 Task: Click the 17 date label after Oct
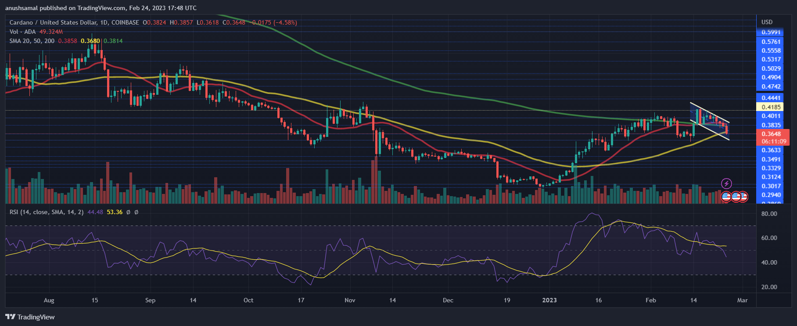coord(301,300)
